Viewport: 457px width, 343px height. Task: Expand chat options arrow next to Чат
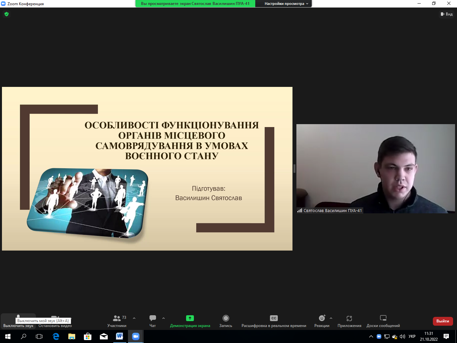[x=164, y=318]
